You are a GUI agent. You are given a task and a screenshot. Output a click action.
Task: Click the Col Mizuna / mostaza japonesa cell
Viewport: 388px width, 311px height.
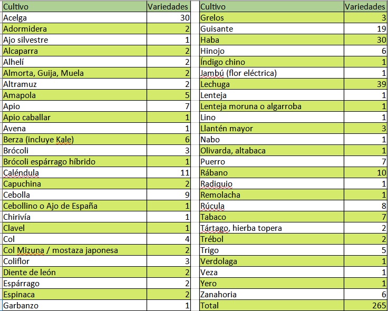coord(75,250)
